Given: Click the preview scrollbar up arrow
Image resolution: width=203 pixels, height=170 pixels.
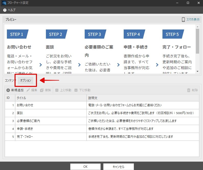Looking at the screenshot, I should pos(197,27).
